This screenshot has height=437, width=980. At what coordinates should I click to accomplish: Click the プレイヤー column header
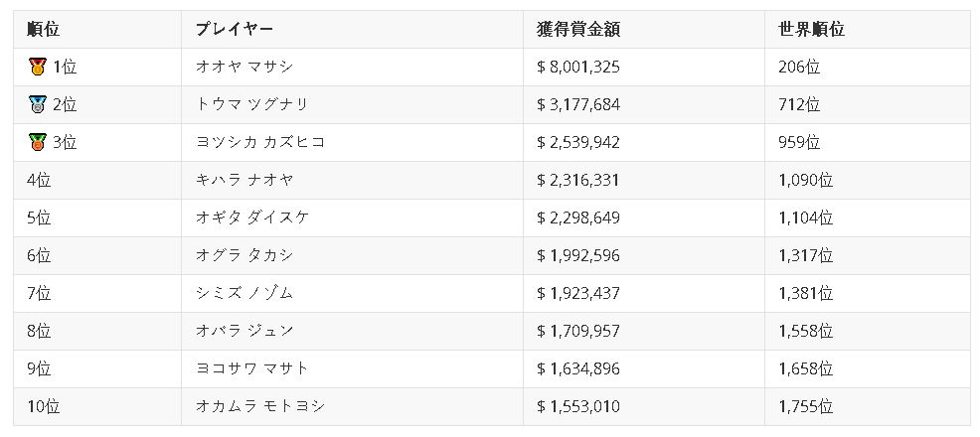pos(235,30)
